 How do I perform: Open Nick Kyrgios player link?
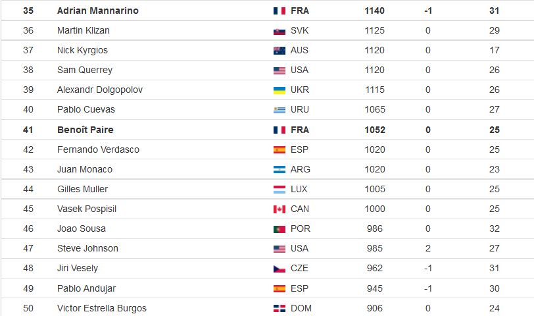(82, 51)
